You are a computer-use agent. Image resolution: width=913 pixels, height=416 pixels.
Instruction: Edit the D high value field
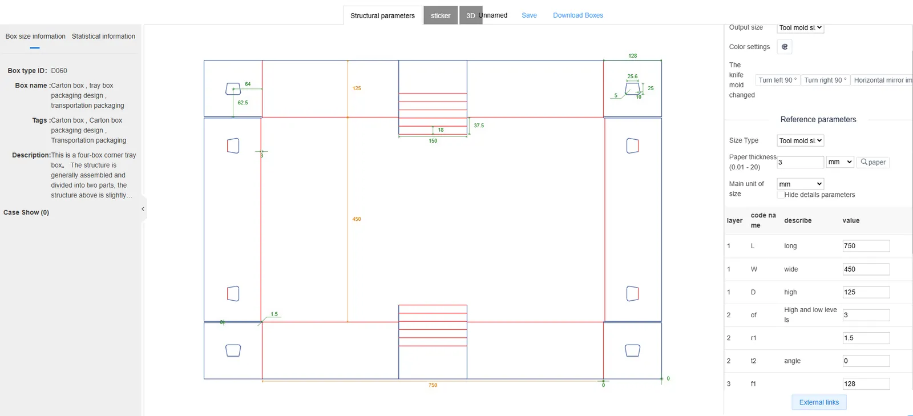pyautogui.click(x=866, y=292)
